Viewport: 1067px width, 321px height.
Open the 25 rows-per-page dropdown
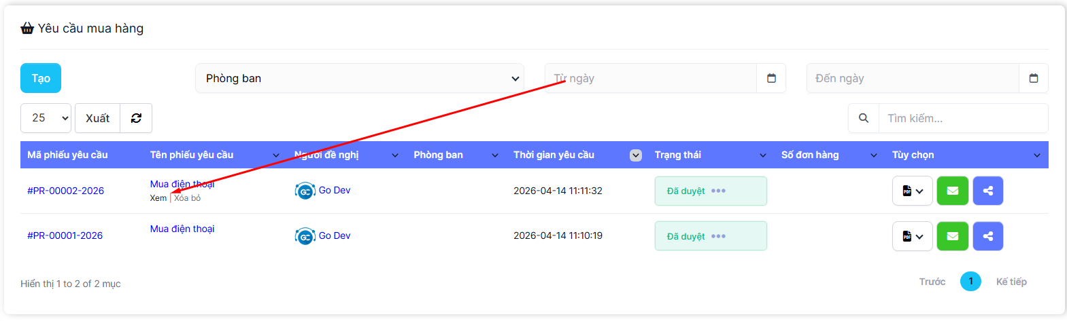click(46, 118)
